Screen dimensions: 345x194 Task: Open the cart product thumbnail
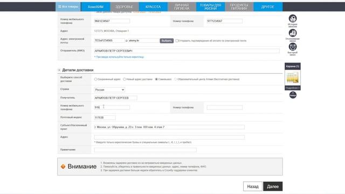click(x=292, y=78)
